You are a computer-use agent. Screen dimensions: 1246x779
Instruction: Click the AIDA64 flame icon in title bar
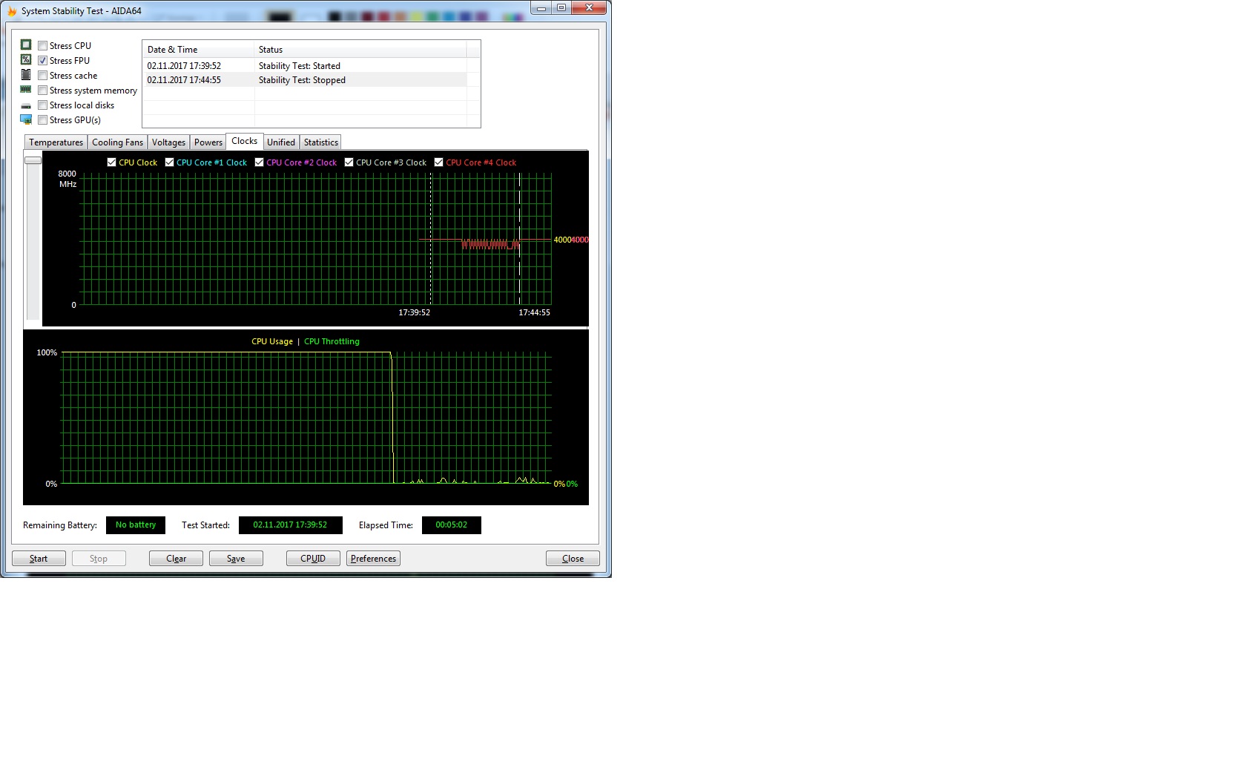pyautogui.click(x=12, y=11)
